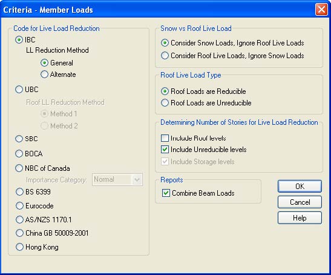Select NBC of Canada code
This screenshot has height=275, width=331.
tap(19, 168)
